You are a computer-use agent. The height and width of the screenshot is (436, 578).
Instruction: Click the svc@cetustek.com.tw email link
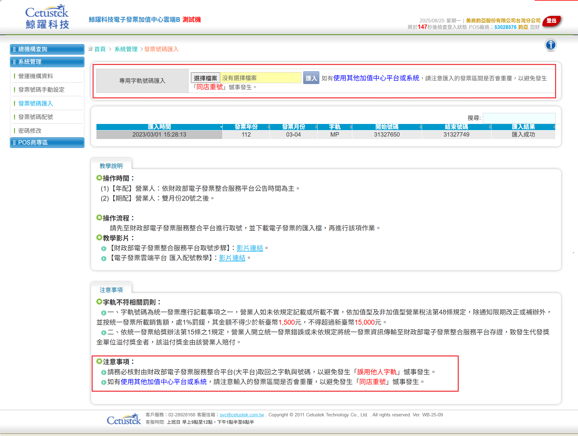242,415
